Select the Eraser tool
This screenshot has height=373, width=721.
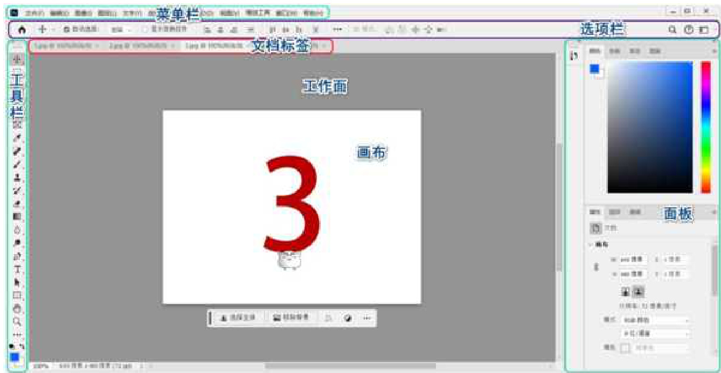click(x=17, y=203)
